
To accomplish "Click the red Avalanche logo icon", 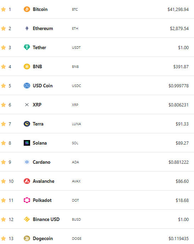I will pos(27,181).
